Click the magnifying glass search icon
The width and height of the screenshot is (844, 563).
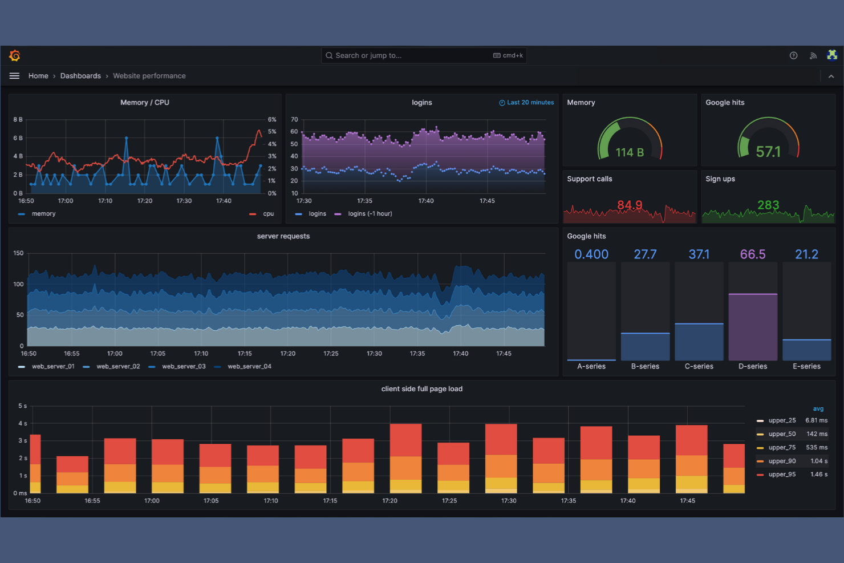(329, 55)
